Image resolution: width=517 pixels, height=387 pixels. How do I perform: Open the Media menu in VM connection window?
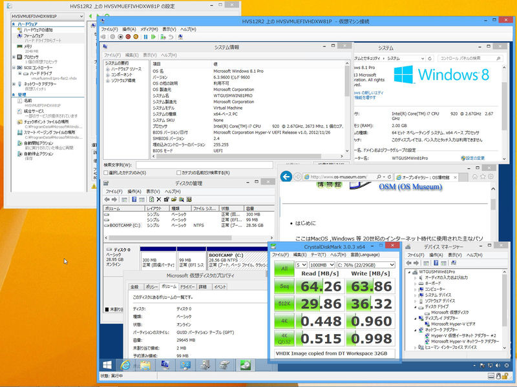pyautogui.click(x=149, y=29)
